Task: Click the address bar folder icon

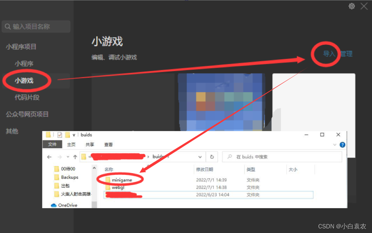Action: point(84,157)
